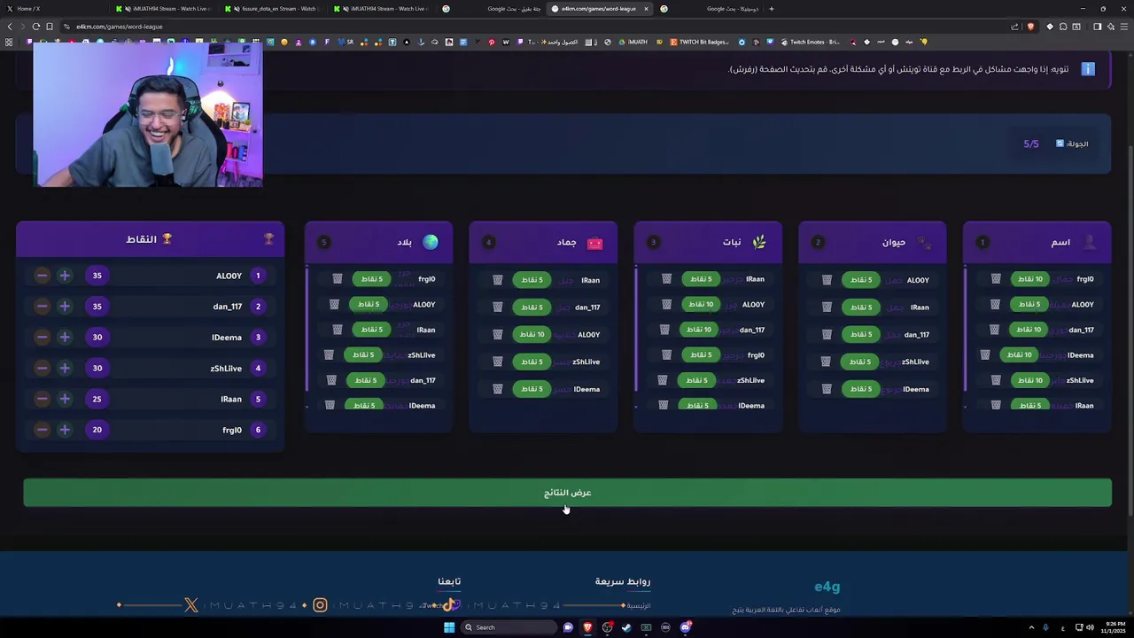Viewport: 1134px width, 638px height.
Task: Click the blue info icon beside the notice
Action: pyautogui.click(x=1088, y=69)
